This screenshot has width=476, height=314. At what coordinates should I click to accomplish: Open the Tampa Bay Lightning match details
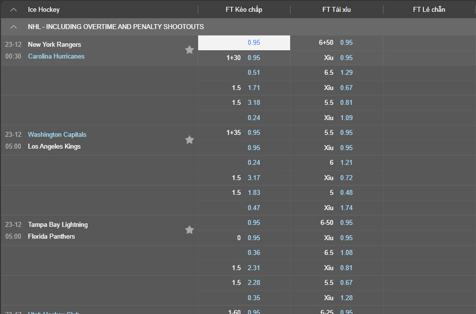pyautogui.click(x=58, y=225)
